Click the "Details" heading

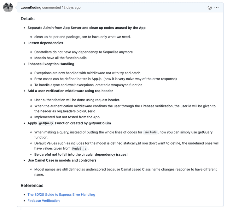[28, 19]
